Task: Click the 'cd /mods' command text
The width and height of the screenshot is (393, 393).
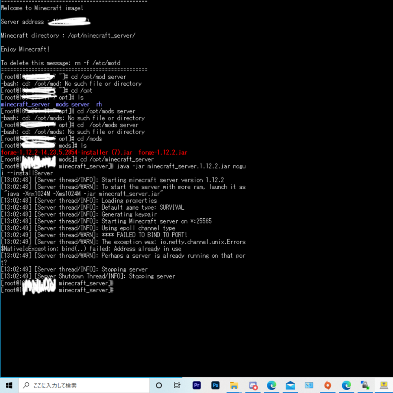Action: pyautogui.click(x=89, y=138)
